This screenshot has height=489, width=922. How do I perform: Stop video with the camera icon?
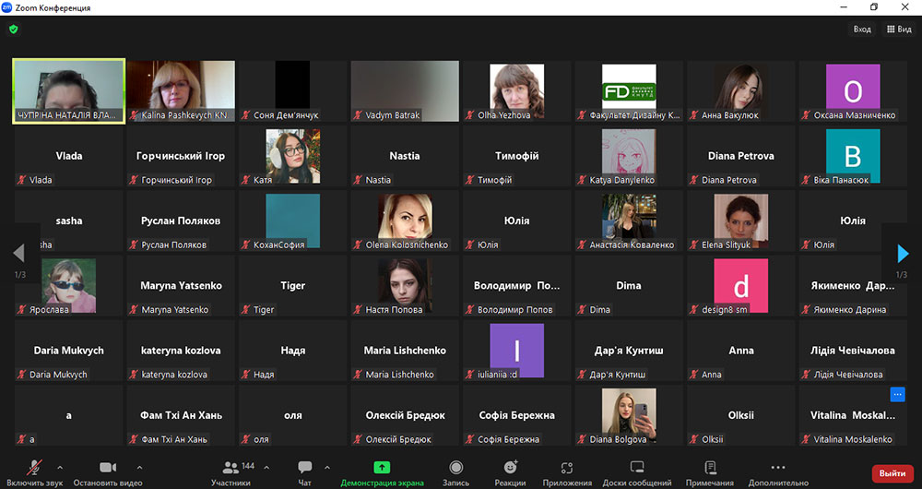(108, 467)
